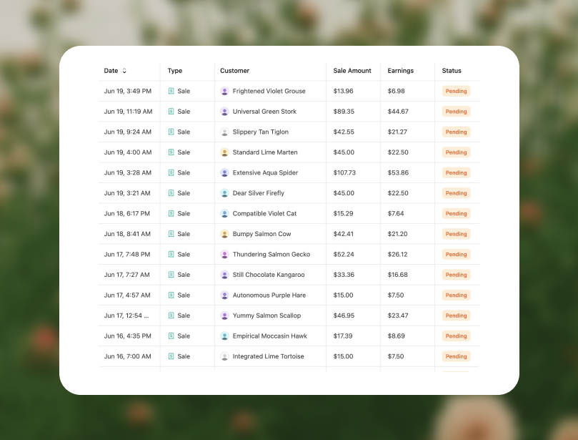Click sale receipt icon for Jun 18, 6:17 PM
This screenshot has width=578, height=440.
(171, 213)
